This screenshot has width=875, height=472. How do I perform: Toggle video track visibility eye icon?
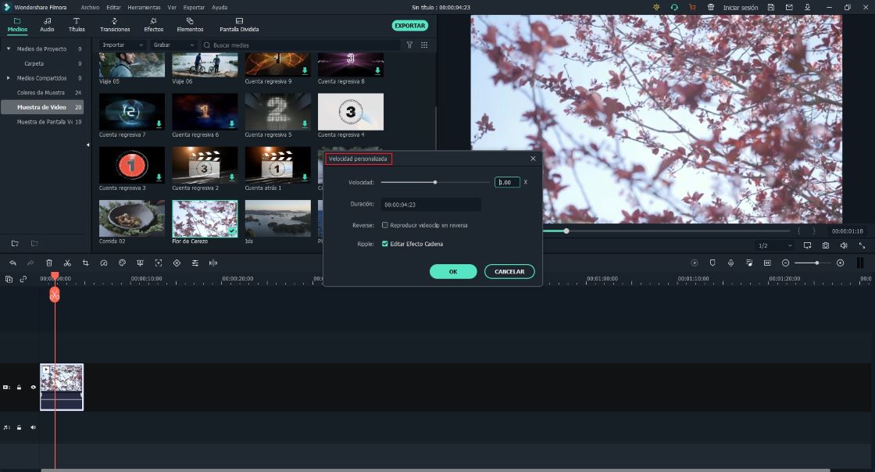click(33, 387)
